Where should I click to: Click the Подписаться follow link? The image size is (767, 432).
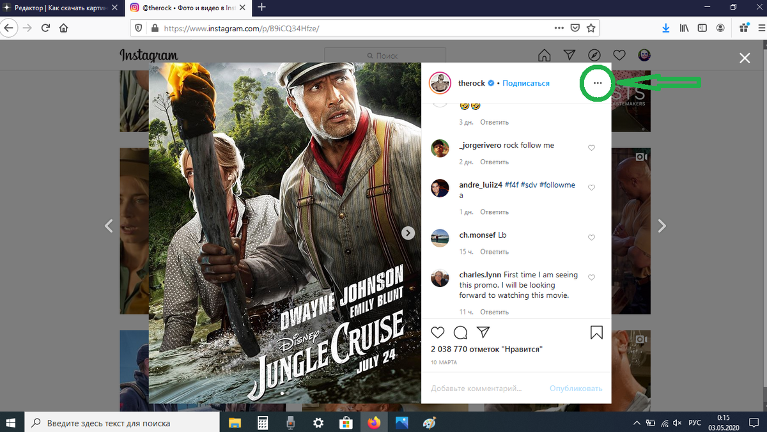[x=526, y=83]
